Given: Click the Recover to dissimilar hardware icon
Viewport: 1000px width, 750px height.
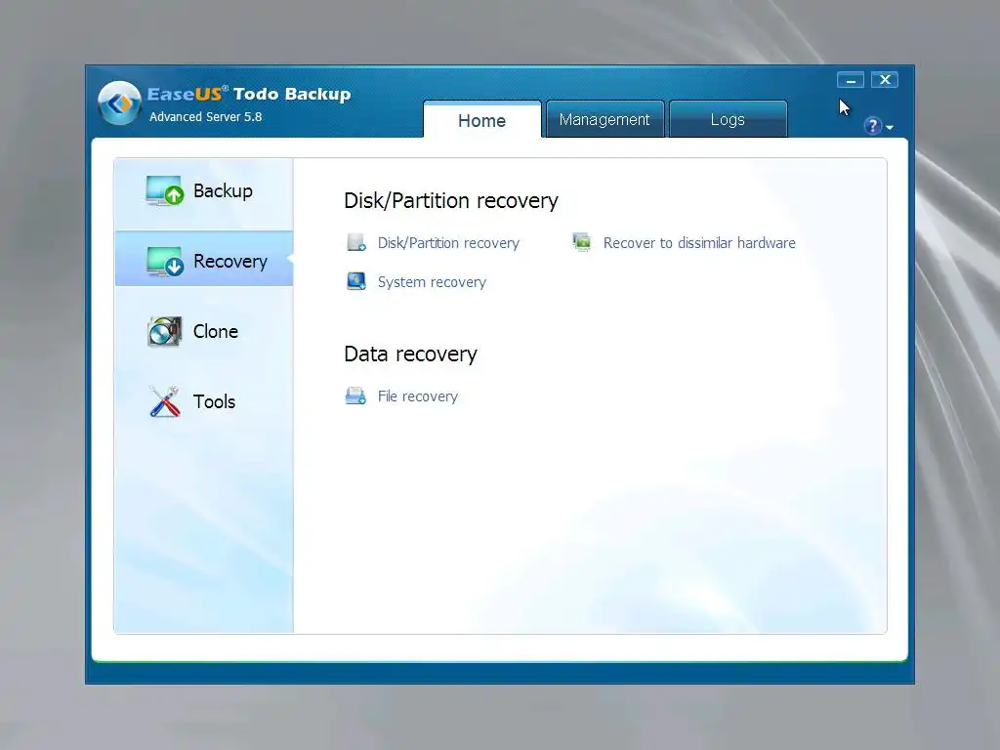Looking at the screenshot, I should pyautogui.click(x=581, y=242).
